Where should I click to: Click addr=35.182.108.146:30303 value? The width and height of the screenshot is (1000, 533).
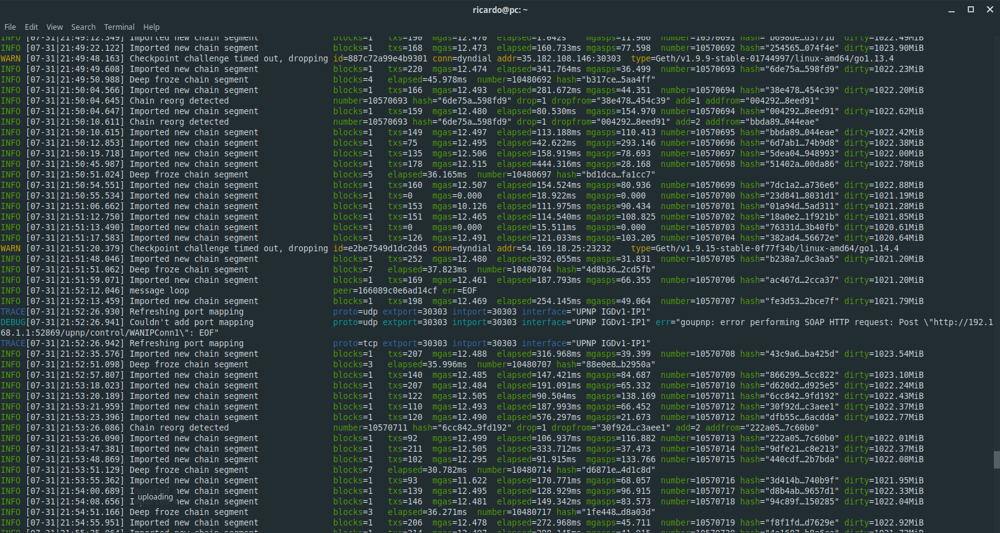coord(559,58)
